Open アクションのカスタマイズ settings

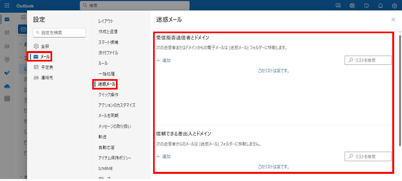click(x=117, y=105)
